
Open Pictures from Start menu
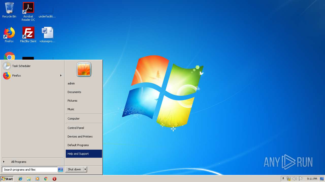point(84,101)
